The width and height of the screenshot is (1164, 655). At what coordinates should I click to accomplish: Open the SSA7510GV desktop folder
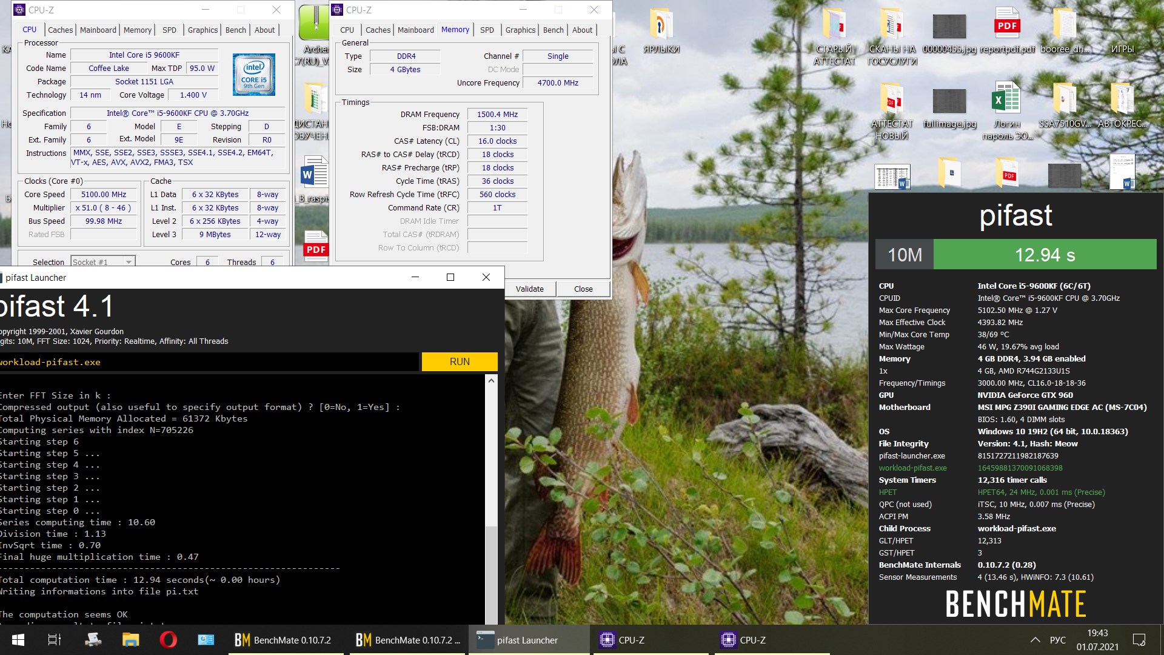[1065, 106]
